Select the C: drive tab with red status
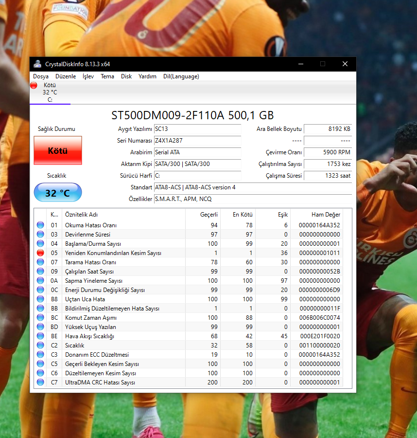Image resolution: width=417 pixels, height=438 pixels. click(x=50, y=92)
